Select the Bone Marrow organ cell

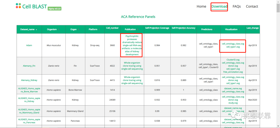tap(75, 90)
